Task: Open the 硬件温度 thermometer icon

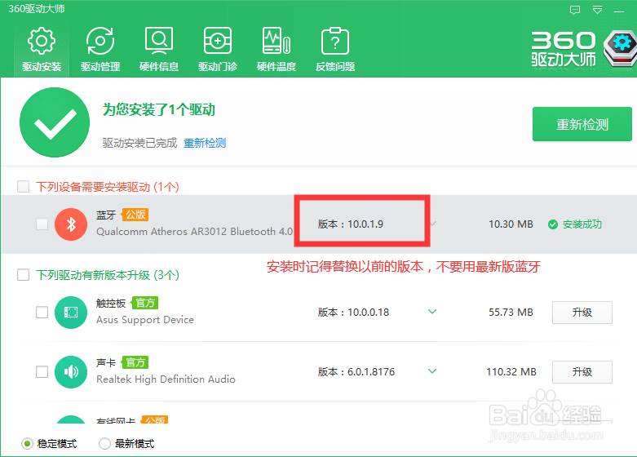Action: click(x=276, y=41)
